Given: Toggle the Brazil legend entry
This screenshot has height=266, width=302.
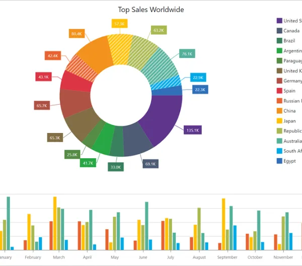Looking at the screenshot, I should (x=286, y=41).
